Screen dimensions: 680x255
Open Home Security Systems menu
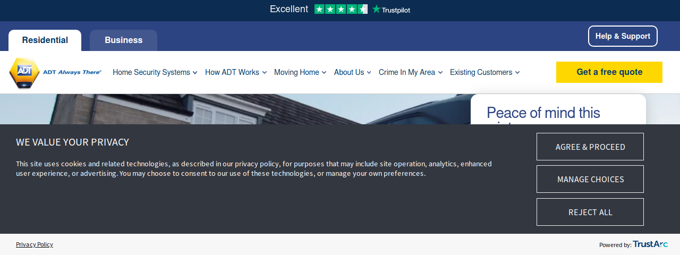[x=151, y=72]
